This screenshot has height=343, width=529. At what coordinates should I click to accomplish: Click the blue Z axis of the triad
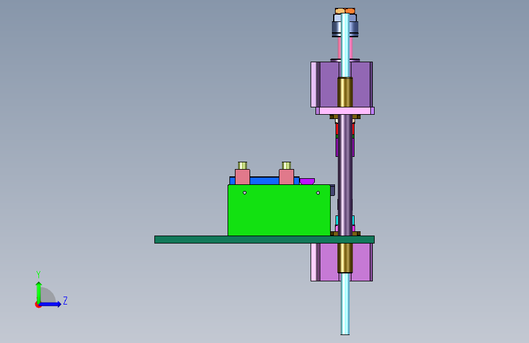(x=51, y=304)
